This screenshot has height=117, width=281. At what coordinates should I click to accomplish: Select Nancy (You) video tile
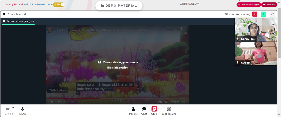pos(256,29)
